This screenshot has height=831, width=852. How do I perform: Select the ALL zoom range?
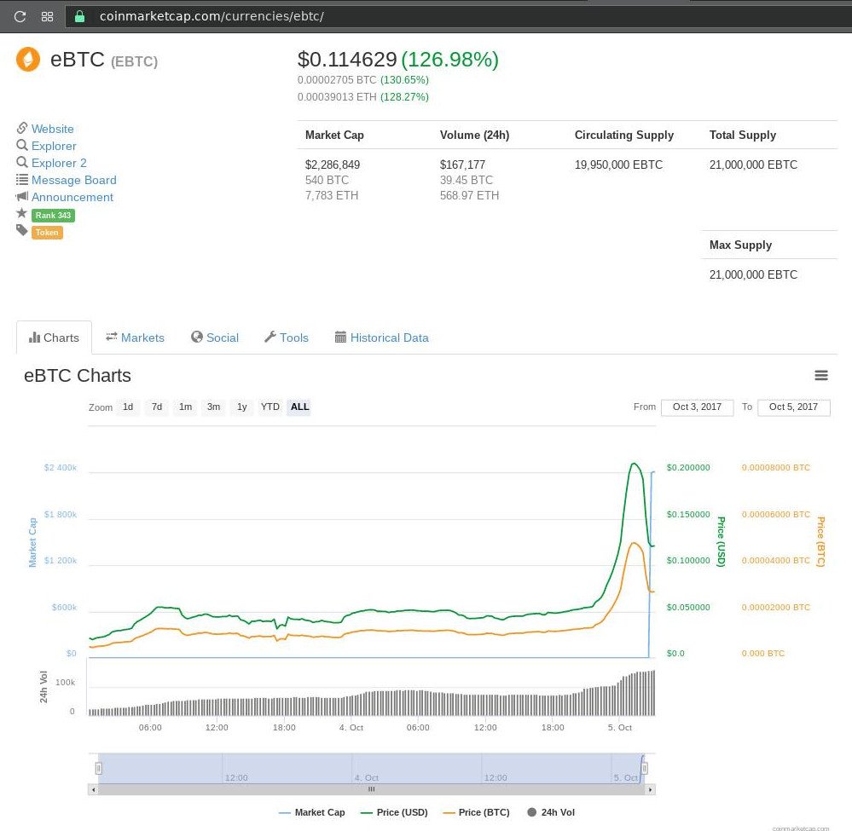point(299,407)
